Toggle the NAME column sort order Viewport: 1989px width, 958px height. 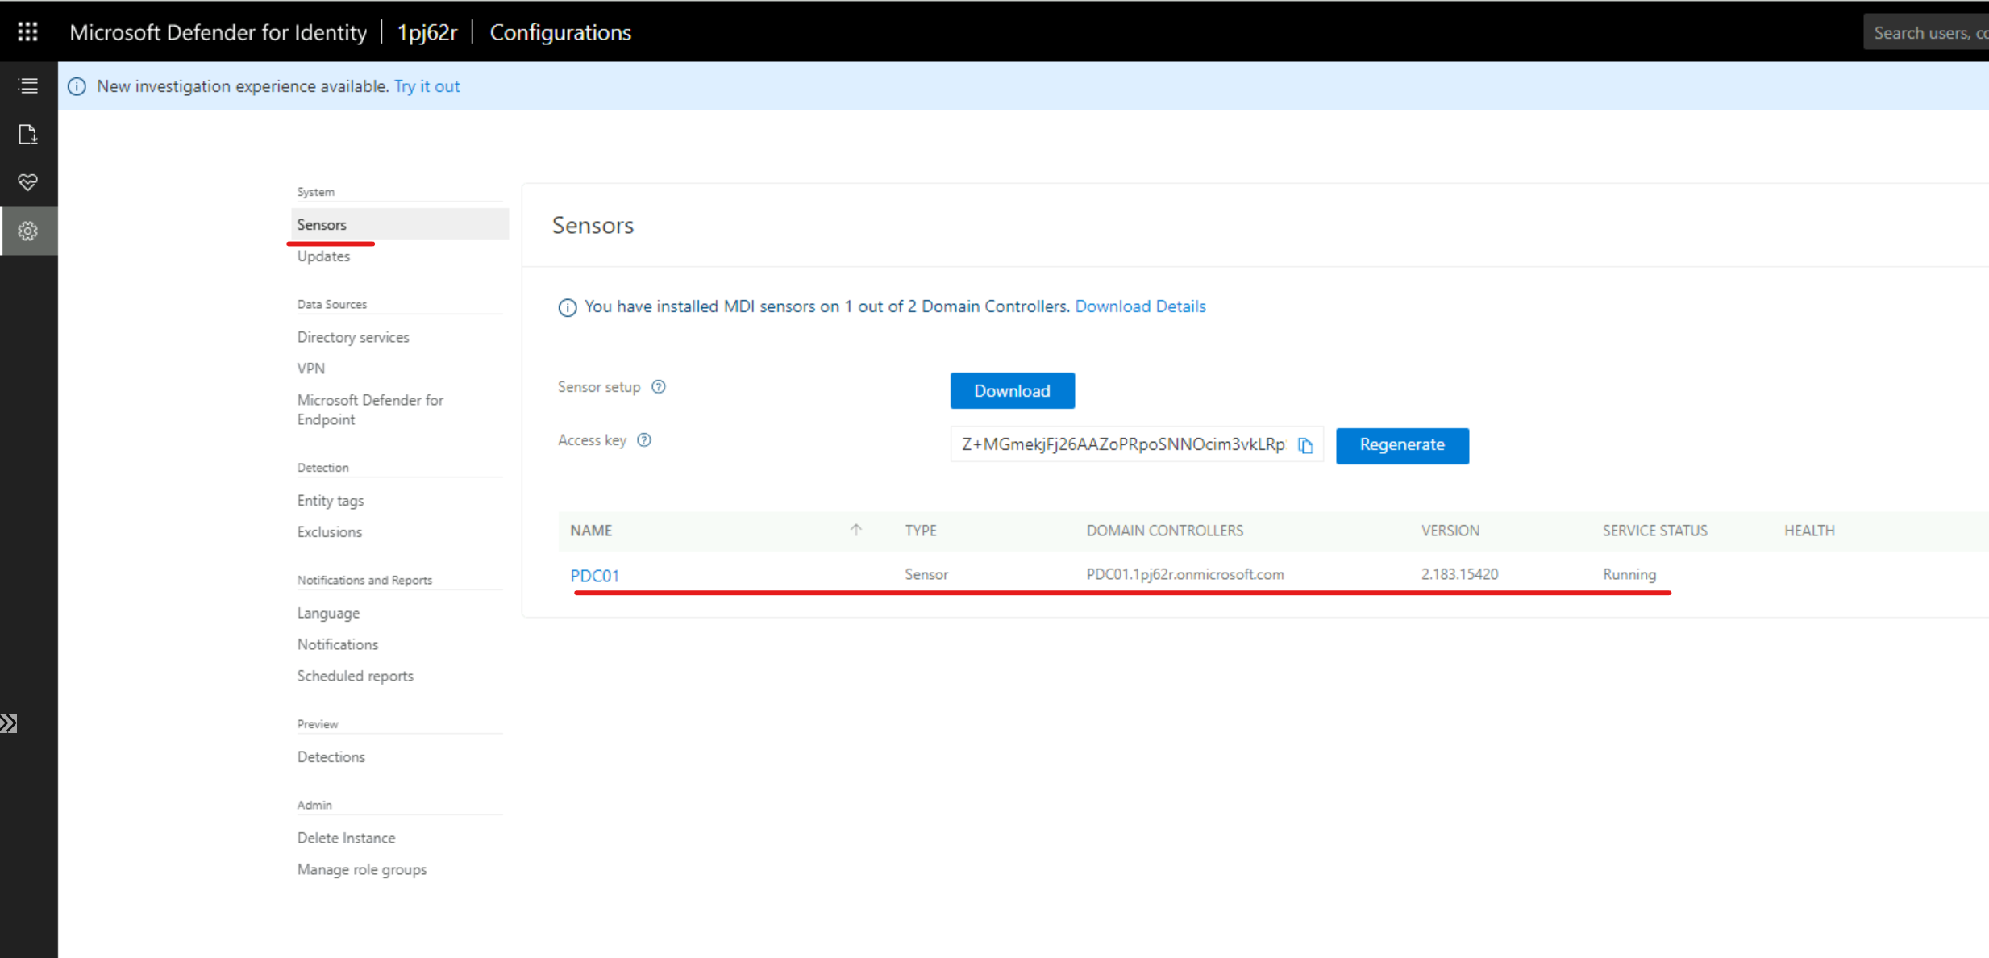tap(856, 530)
